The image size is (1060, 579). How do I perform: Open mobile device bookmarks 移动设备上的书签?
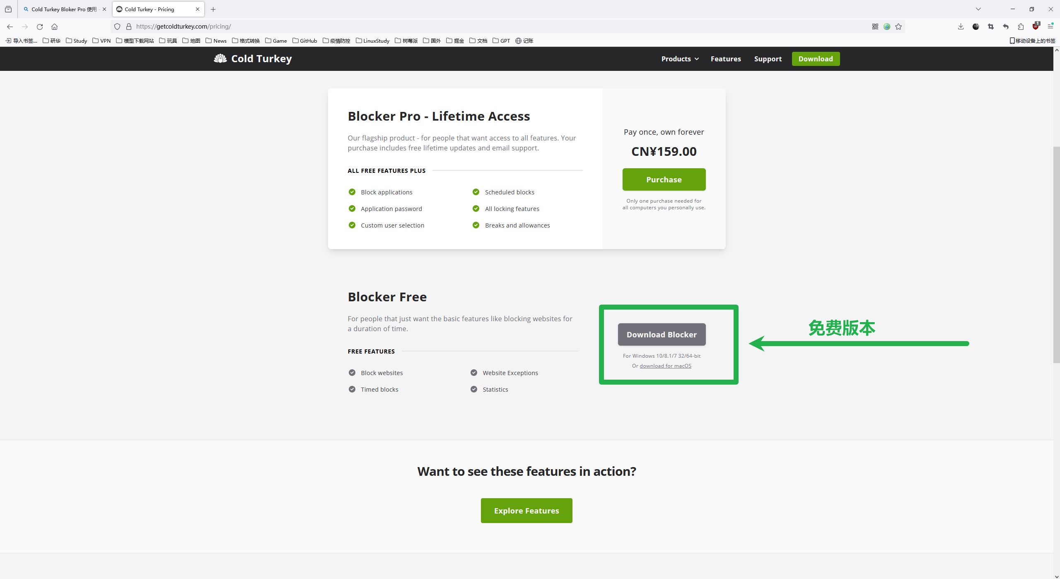click(x=1032, y=41)
